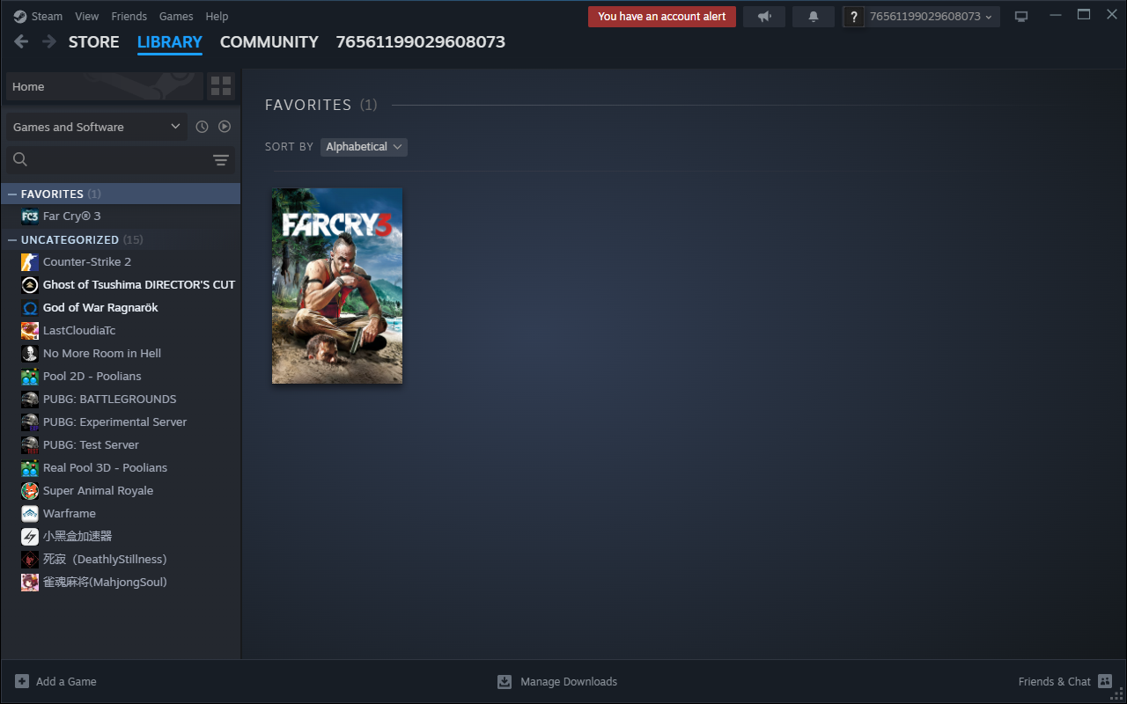Click the Steam logo in menu bar
Screen dimensions: 1127x704
[20, 16]
